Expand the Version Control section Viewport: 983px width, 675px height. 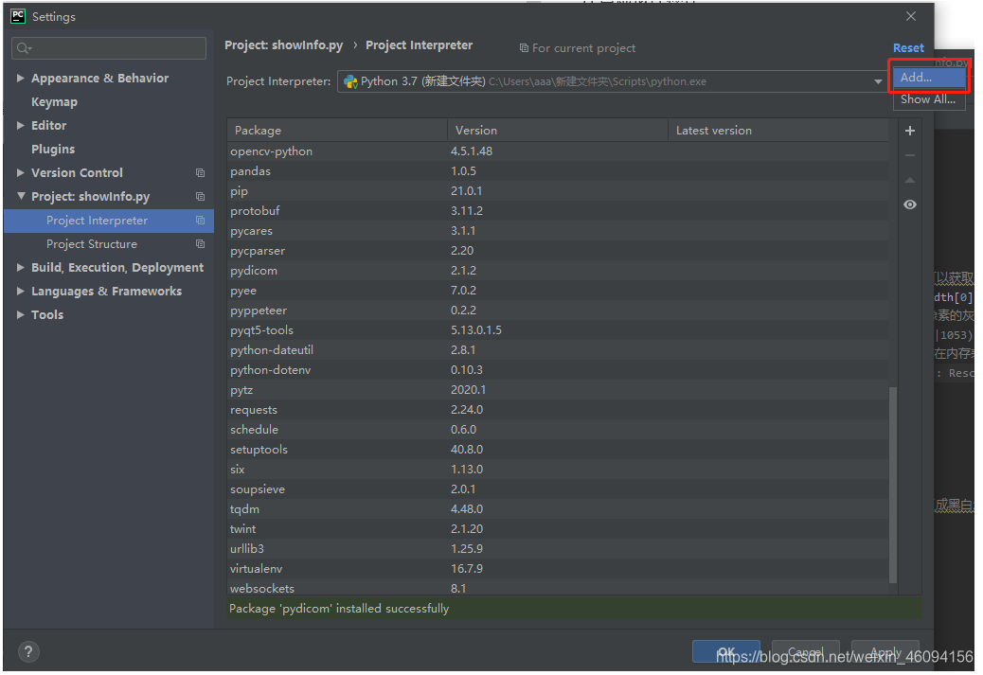(x=21, y=173)
